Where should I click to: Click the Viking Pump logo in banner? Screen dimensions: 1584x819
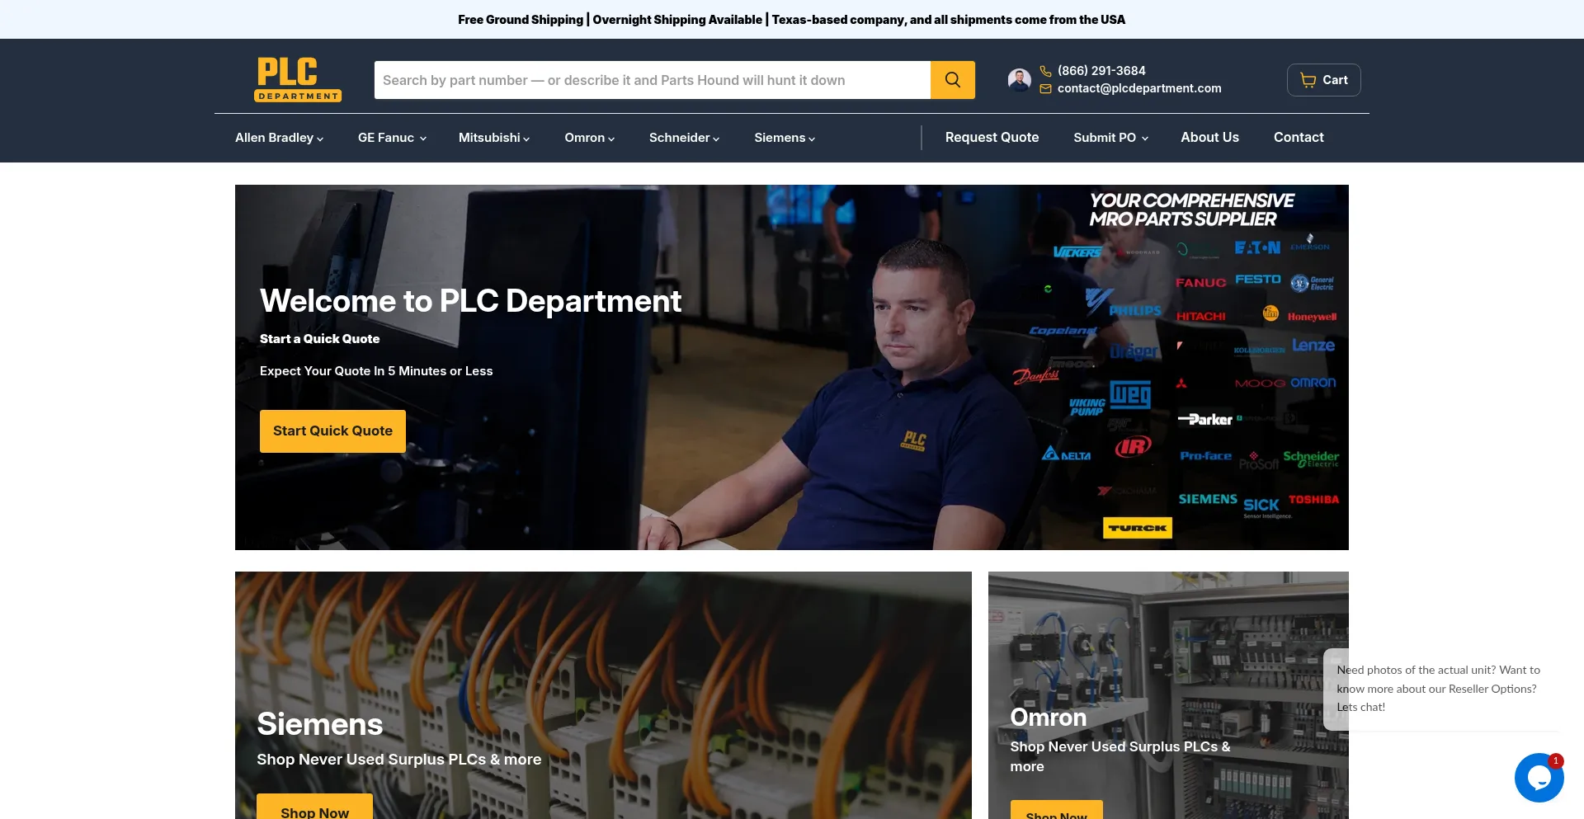tap(1087, 407)
